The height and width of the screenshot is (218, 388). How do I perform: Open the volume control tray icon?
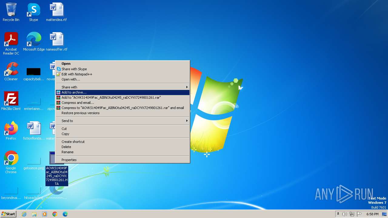tap(345, 214)
